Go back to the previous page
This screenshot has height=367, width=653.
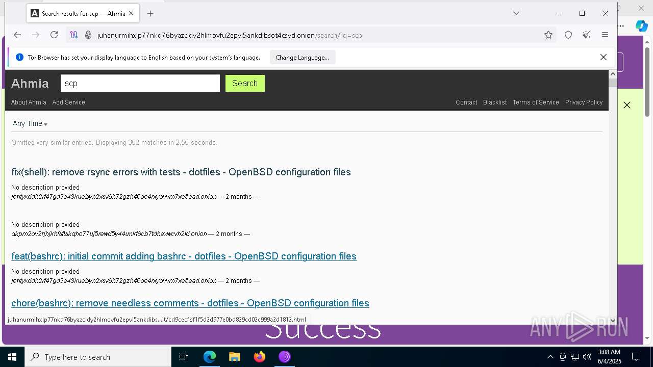click(17, 35)
